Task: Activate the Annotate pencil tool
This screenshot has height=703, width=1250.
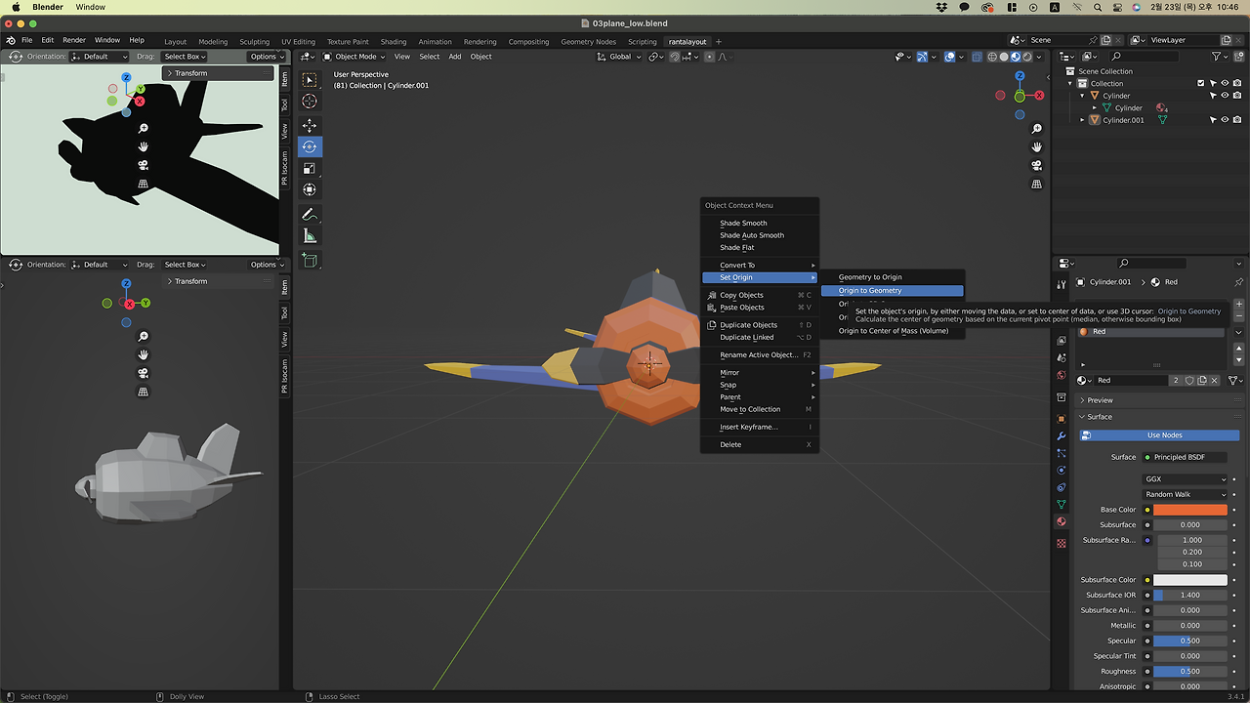Action: pos(310,214)
